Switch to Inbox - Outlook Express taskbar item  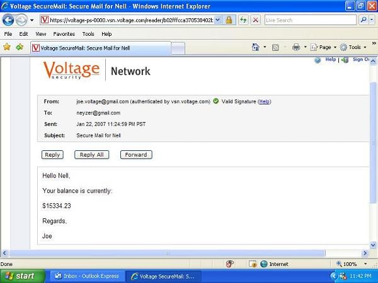88,276
